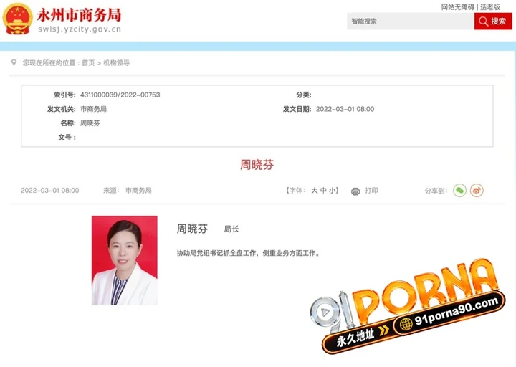Set font size to 小
Screen dimensions: 516x367
[x=333, y=190]
